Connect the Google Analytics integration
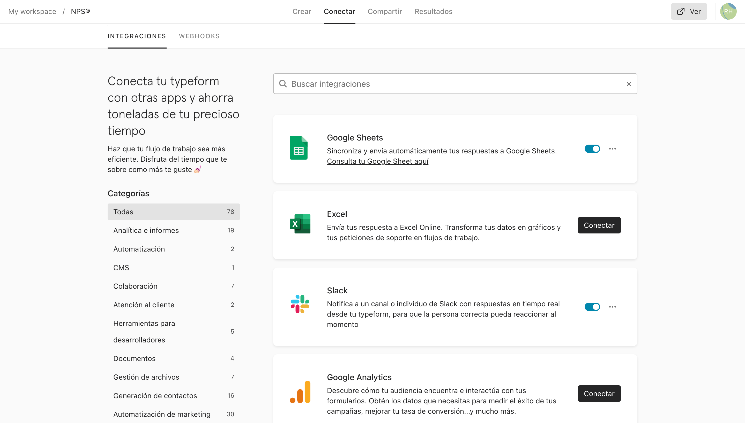 point(599,394)
